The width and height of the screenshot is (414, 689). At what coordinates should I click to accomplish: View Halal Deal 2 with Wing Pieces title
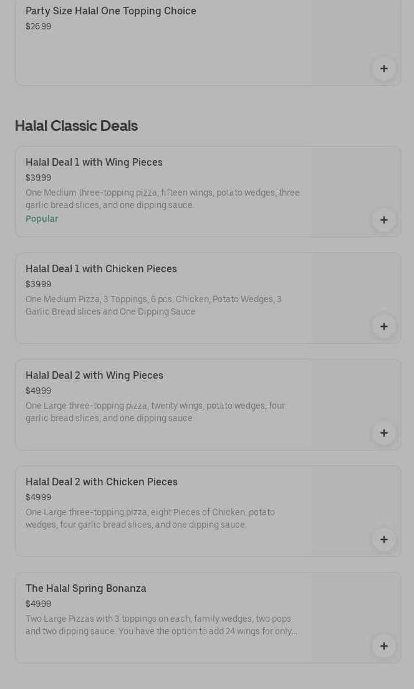point(94,375)
